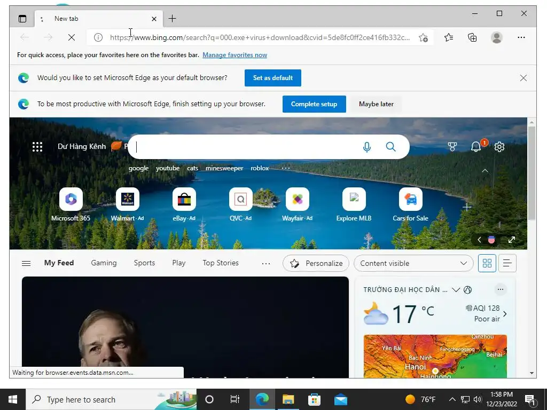Open notifications bell icon
This screenshot has height=410, width=547.
click(476, 147)
